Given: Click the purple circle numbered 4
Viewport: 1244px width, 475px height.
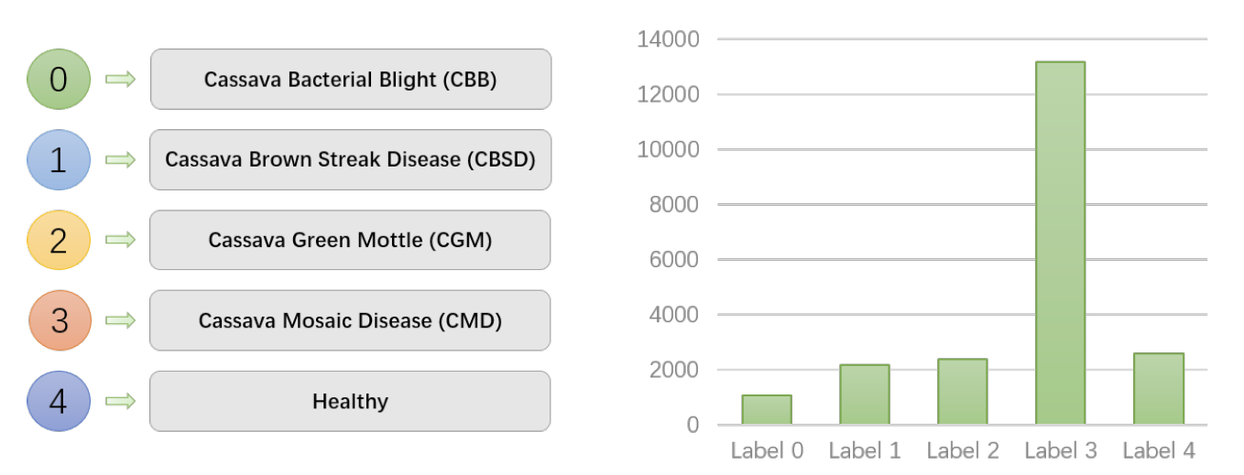Looking at the screenshot, I should [x=58, y=401].
